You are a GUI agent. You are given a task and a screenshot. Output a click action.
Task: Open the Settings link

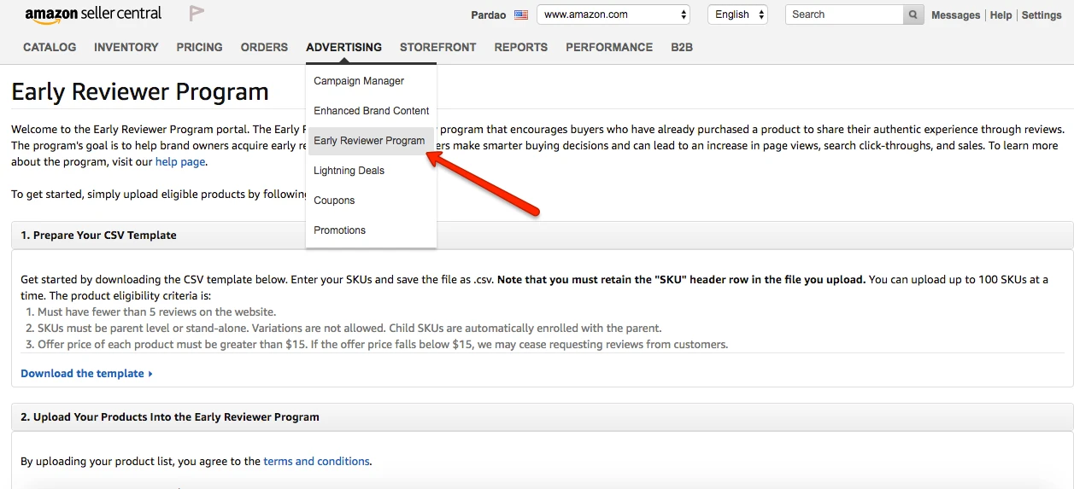(x=1042, y=15)
